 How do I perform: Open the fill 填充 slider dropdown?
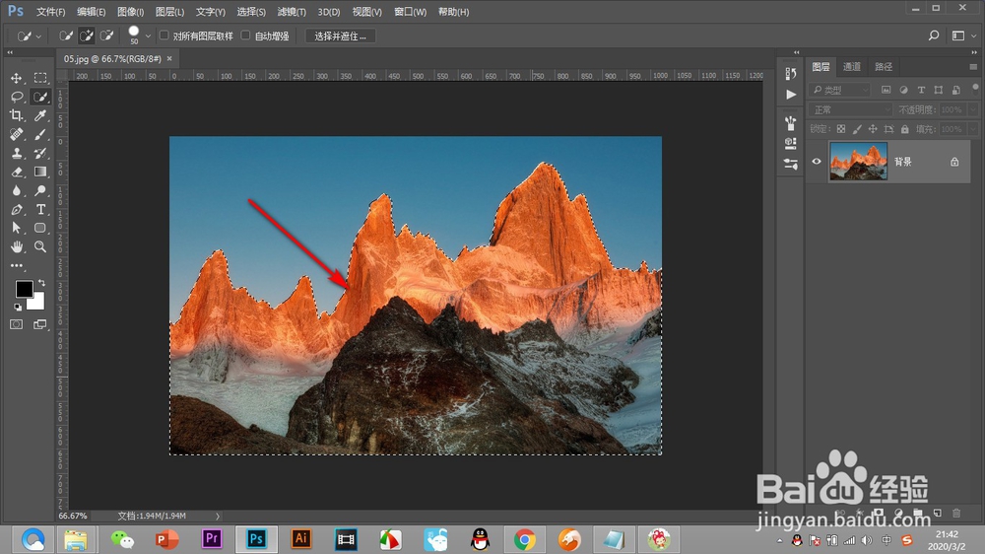point(973,129)
